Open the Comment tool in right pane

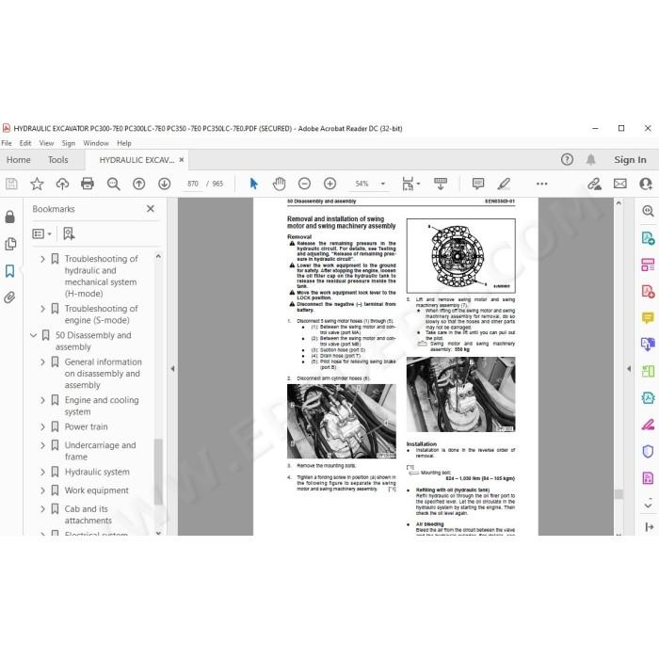[648, 317]
